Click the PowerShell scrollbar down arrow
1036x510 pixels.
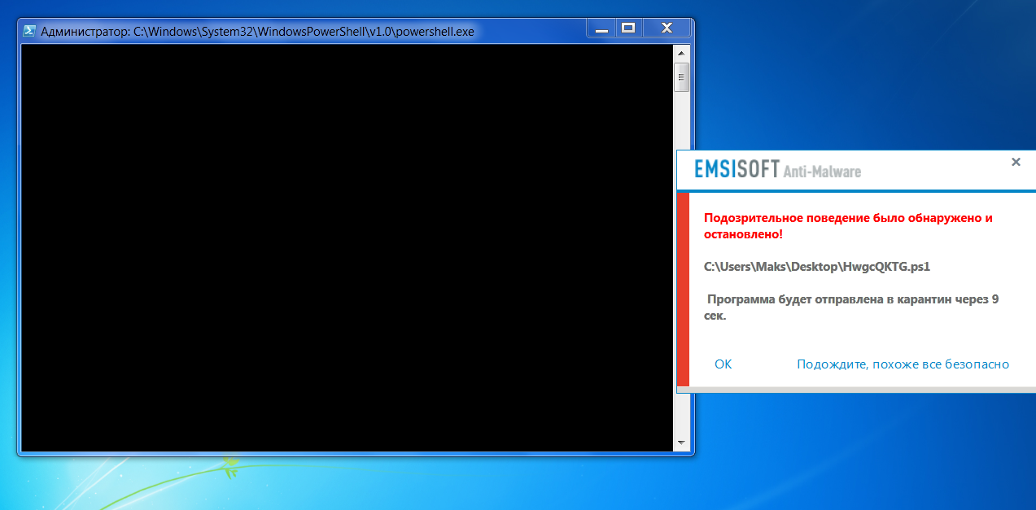pyautogui.click(x=681, y=443)
